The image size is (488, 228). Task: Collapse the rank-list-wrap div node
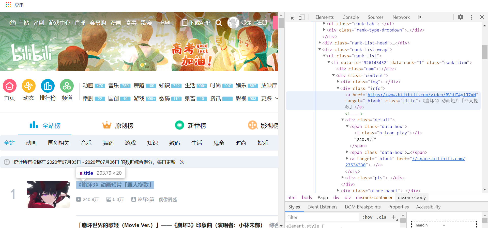coord(320,49)
